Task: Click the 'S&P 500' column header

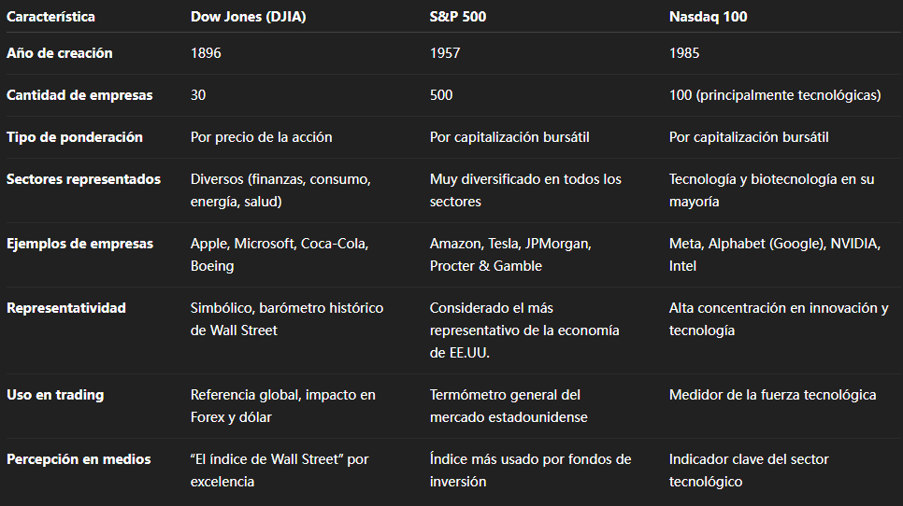Action: pyautogui.click(x=458, y=17)
